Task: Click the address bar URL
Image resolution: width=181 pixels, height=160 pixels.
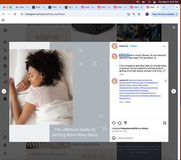Action: click(45, 14)
